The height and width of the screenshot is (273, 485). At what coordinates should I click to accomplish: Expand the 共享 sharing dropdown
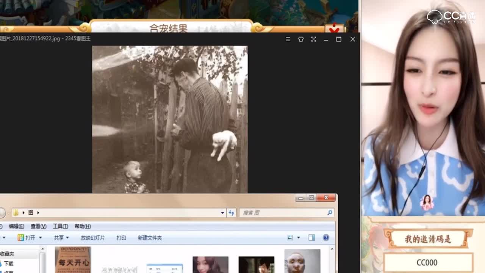coord(67,238)
